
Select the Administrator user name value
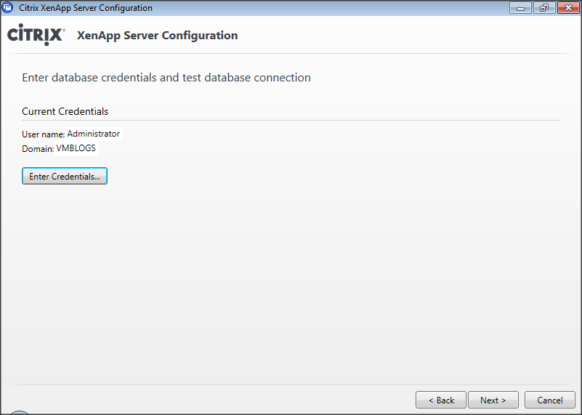click(93, 134)
